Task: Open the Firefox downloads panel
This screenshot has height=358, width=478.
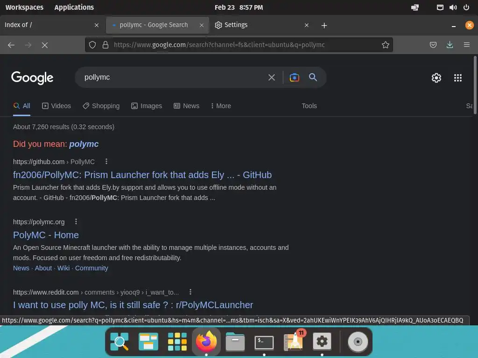Action: point(450,45)
